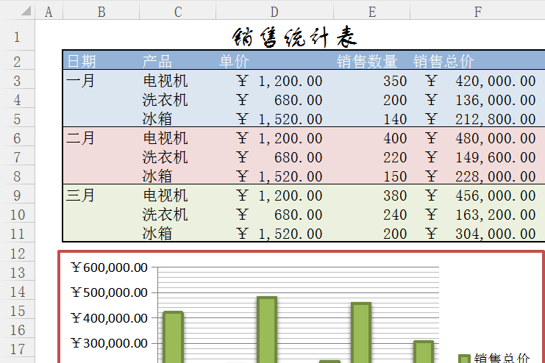
Task: Select row 12 header
Action: pyautogui.click(x=18, y=254)
